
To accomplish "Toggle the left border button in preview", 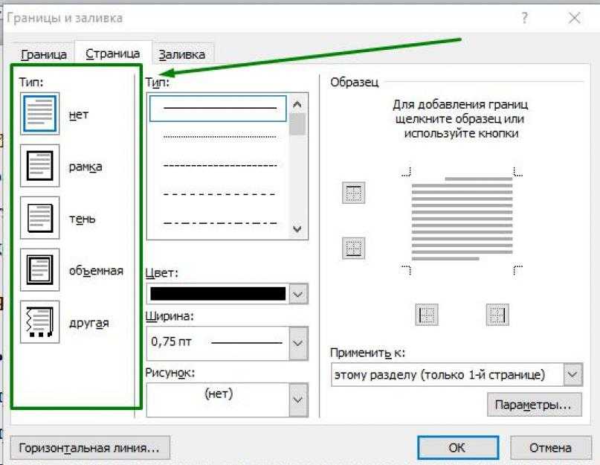I will (x=427, y=315).
